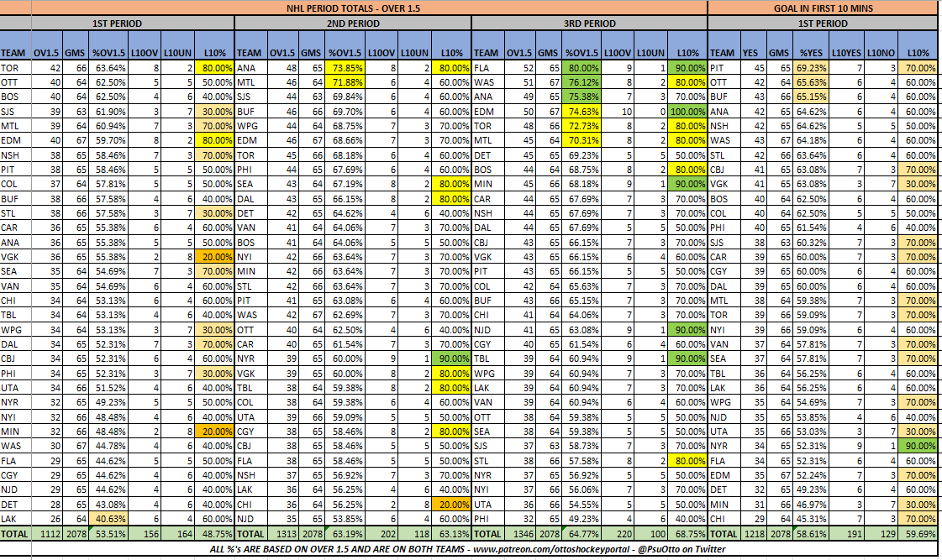Click the 1112 total in the bottom row
This screenshot has width=942, height=560.
pos(46,534)
